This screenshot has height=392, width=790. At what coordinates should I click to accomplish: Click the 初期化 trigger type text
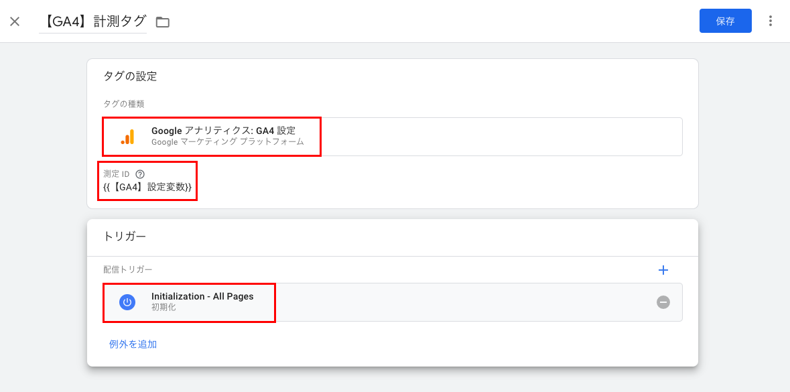pos(163,307)
